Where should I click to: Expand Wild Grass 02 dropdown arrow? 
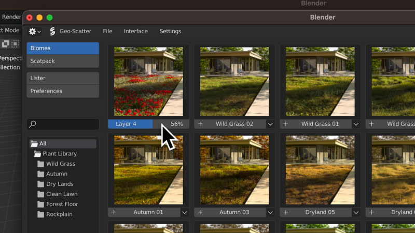click(x=270, y=124)
